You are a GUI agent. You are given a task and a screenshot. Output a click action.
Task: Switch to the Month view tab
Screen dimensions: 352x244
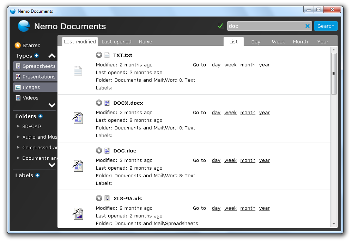pos(300,42)
